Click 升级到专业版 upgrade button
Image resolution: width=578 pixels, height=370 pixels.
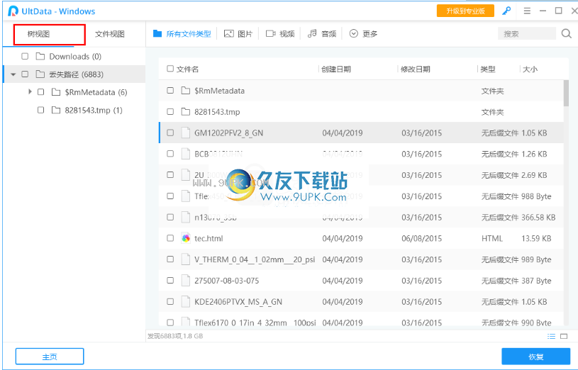pos(465,11)
